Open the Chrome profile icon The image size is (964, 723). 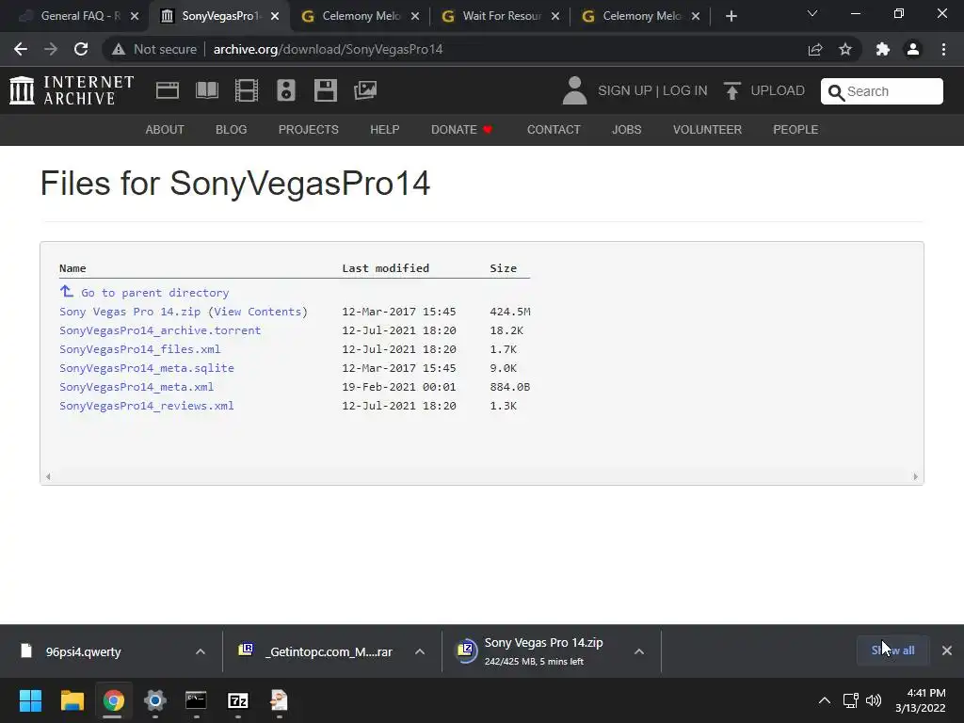[x=913, y=49]
